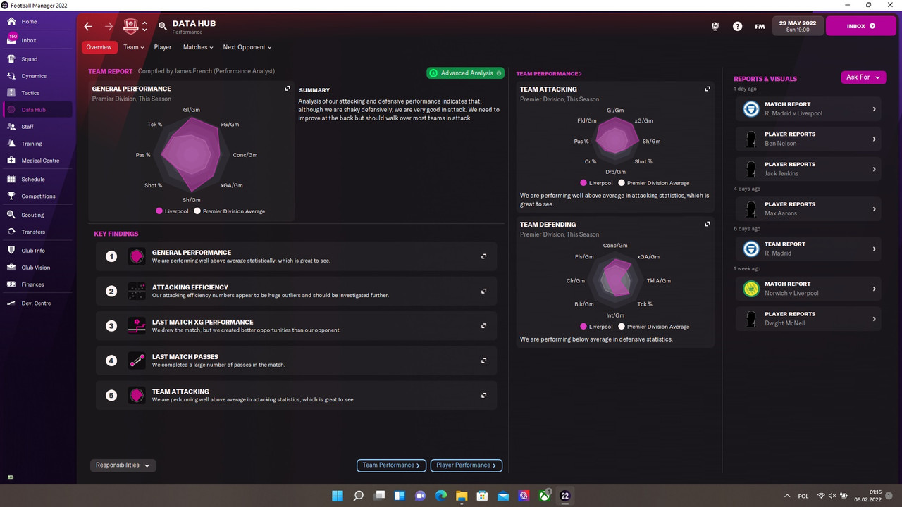This screenshot has height=507, width=902.
Task: Open the help question mark icon
Action: tap(737, 26)
